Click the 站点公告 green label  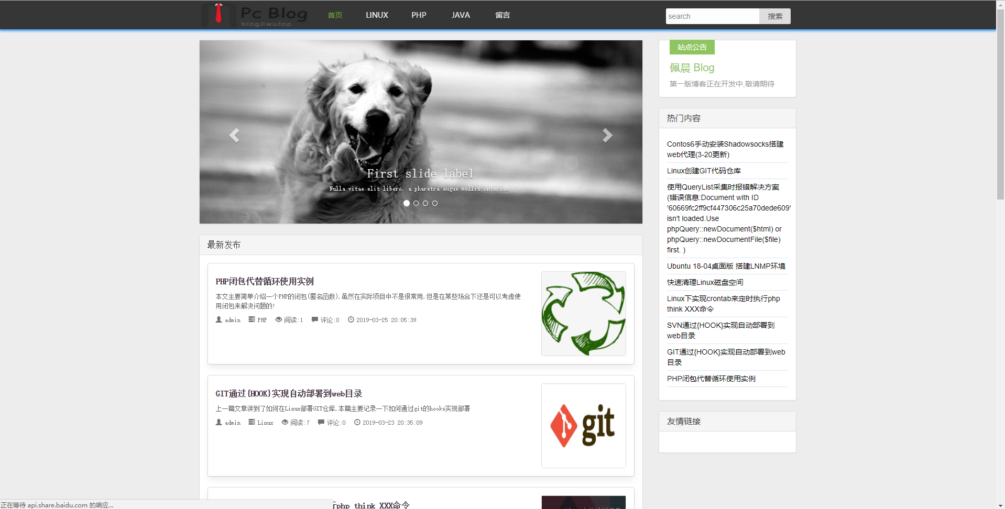click(x=692, y=47)
